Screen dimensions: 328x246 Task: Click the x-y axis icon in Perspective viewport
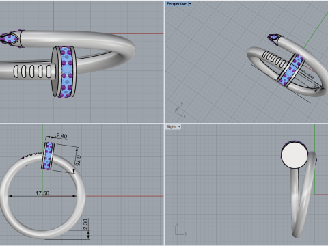(180, 111)
